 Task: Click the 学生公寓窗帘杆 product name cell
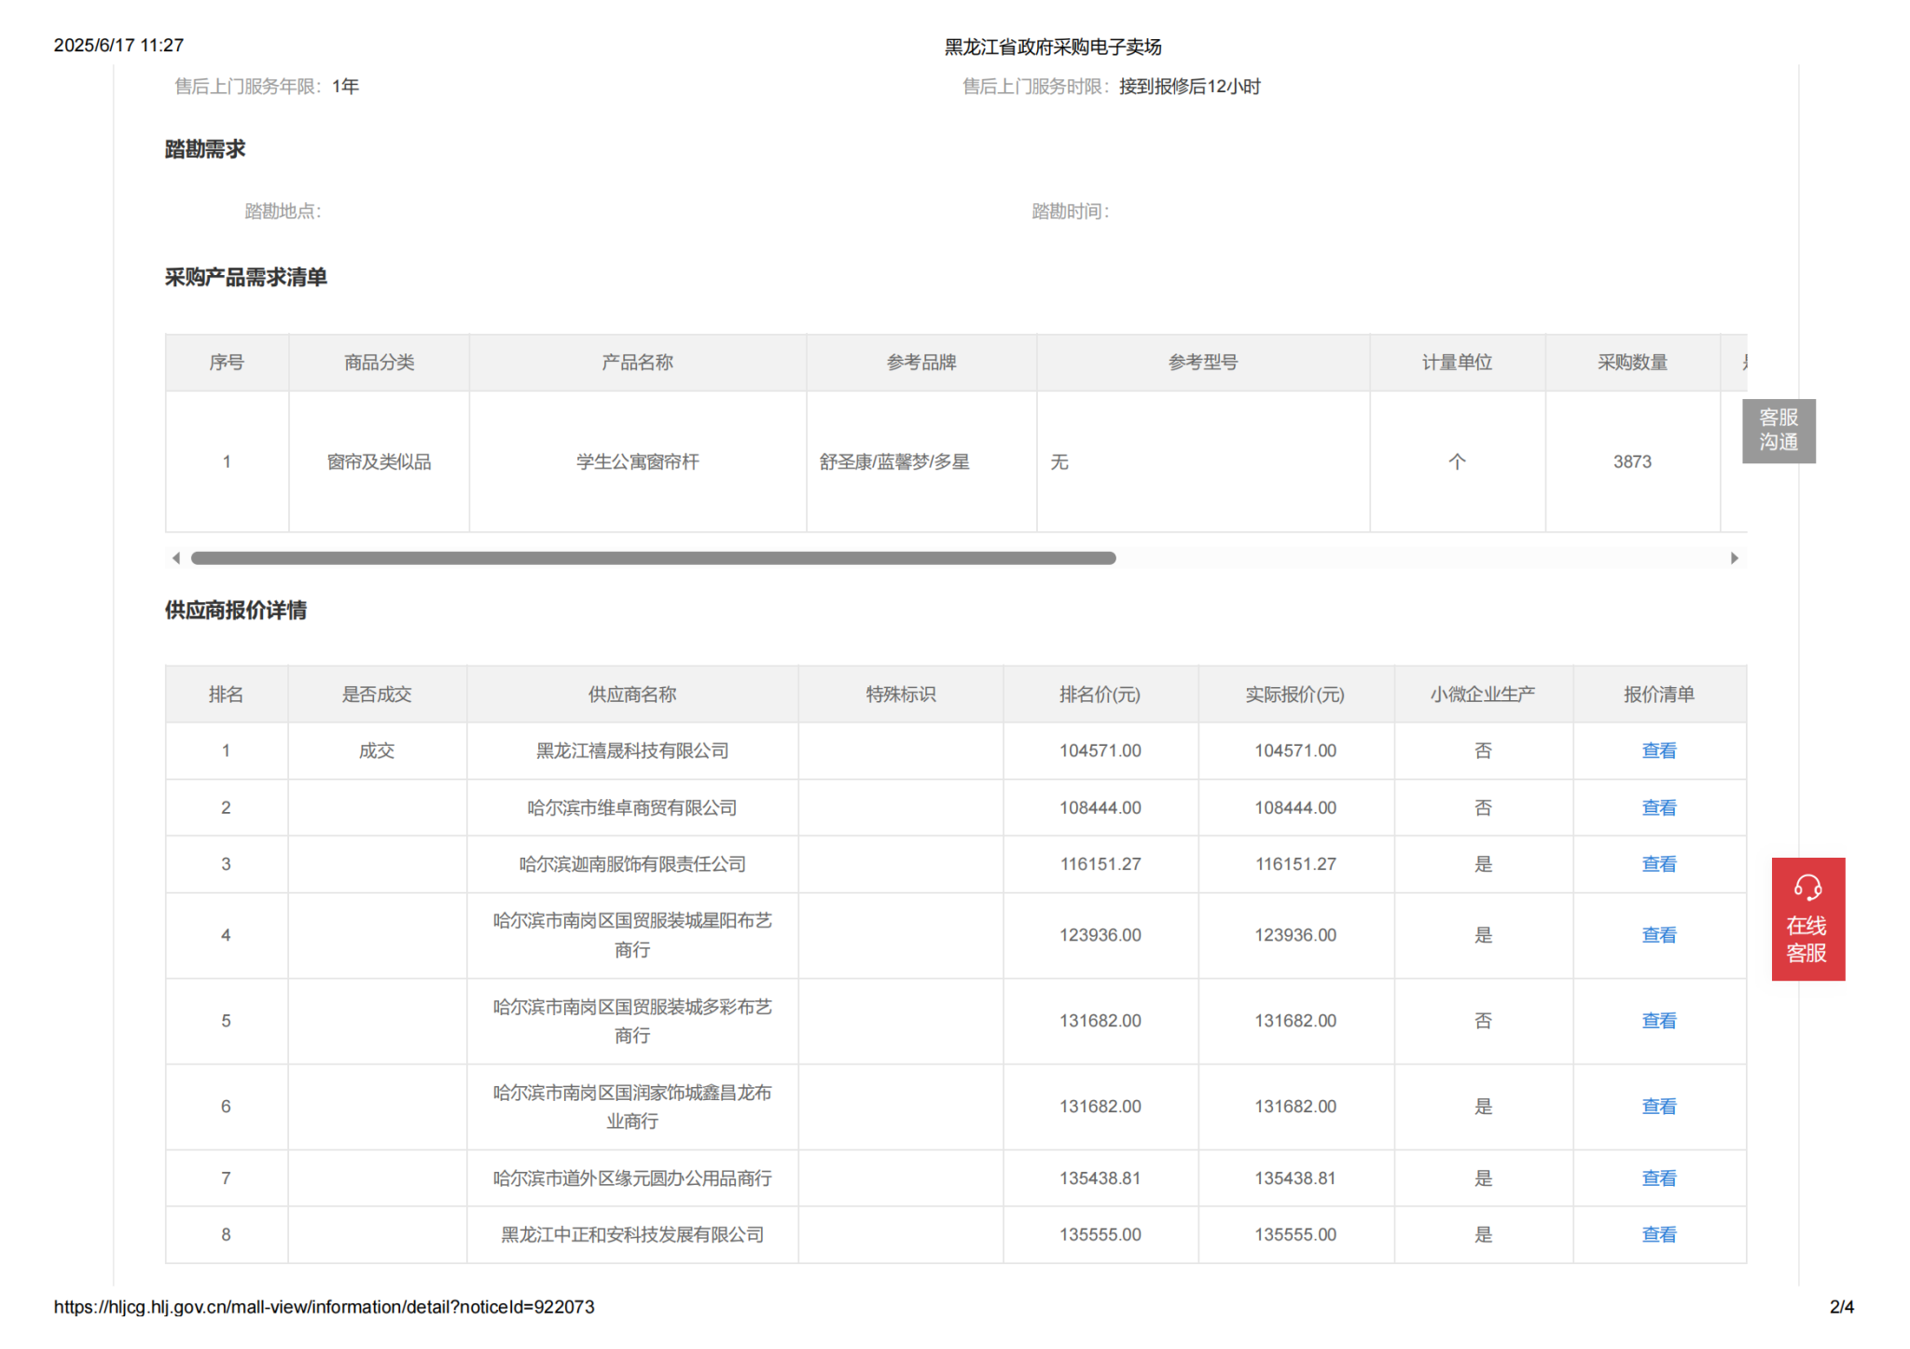pyautogui.click(x=637, y=461)
